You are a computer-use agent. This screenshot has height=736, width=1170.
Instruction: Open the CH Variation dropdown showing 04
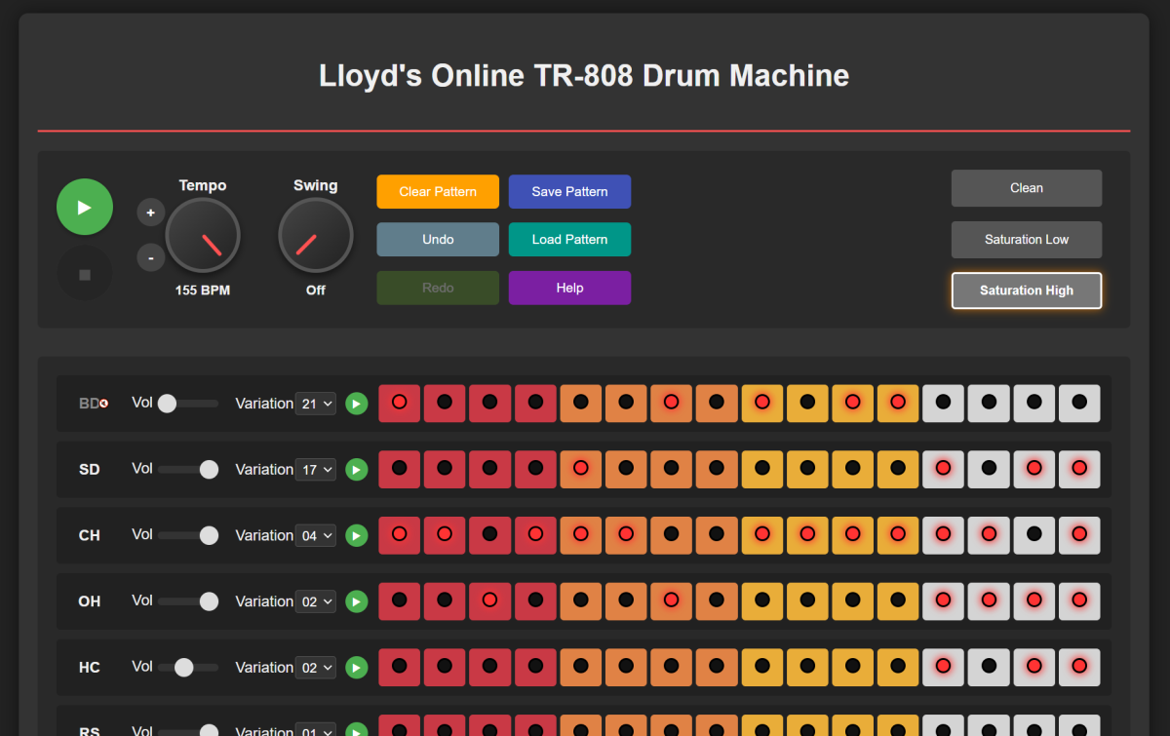pyautogui.click(x=316, y=535)
